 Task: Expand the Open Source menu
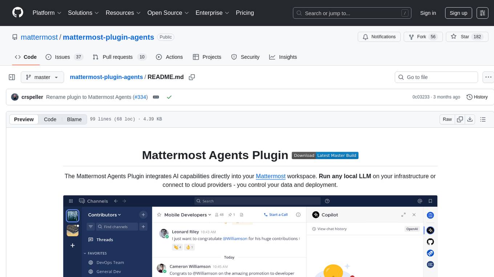pos(168,13)
